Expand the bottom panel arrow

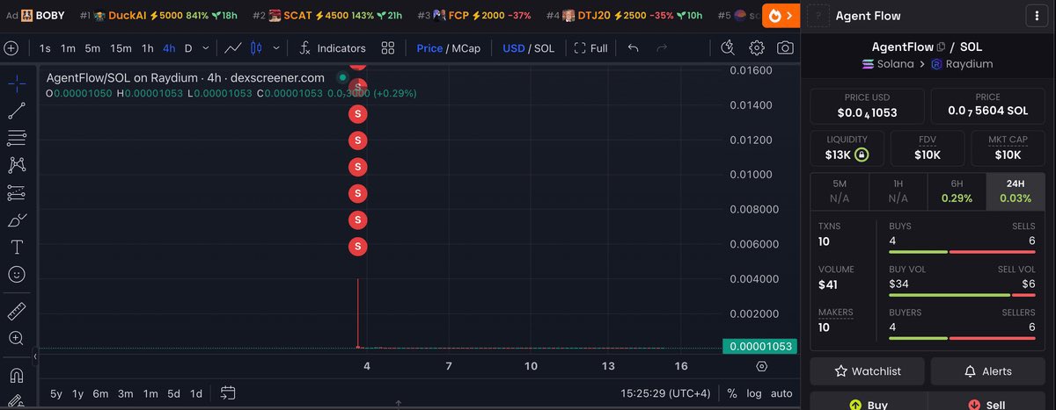pyautogui.click(x=398, y=405)
